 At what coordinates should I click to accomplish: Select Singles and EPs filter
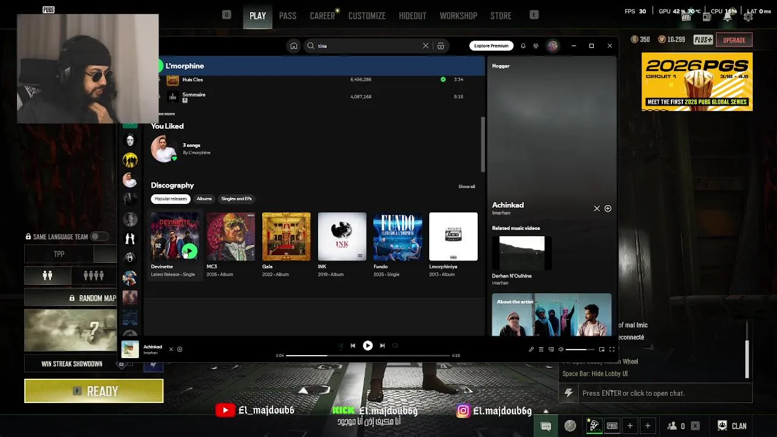236,198
